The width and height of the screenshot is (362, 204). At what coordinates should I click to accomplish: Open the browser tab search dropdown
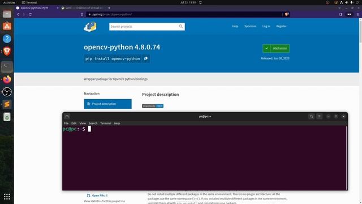[339, 8]
